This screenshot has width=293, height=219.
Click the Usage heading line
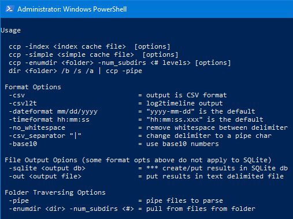pyautogui.click(x=10, y=31)
